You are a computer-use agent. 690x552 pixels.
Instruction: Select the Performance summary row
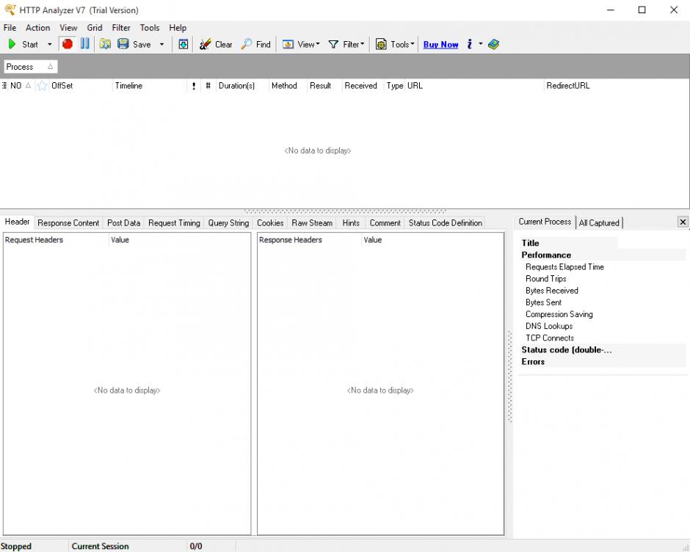602,255
